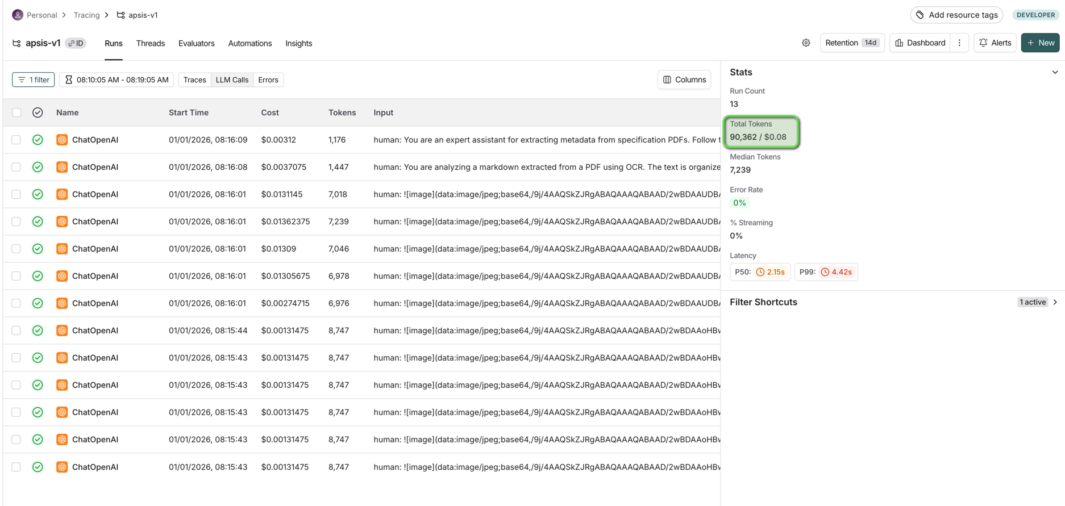Open the Insights tab

[299, 44]
